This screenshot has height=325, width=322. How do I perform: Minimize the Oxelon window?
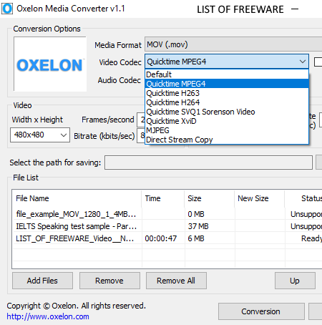click(295, 9)
